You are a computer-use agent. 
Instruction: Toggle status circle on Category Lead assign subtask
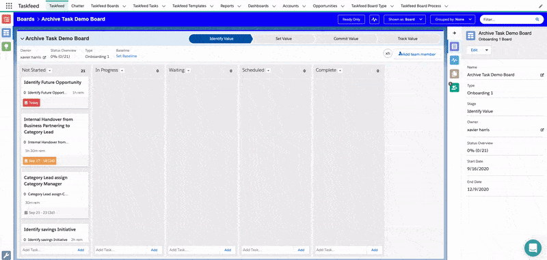pyautogui.click(x=25, y=194)
